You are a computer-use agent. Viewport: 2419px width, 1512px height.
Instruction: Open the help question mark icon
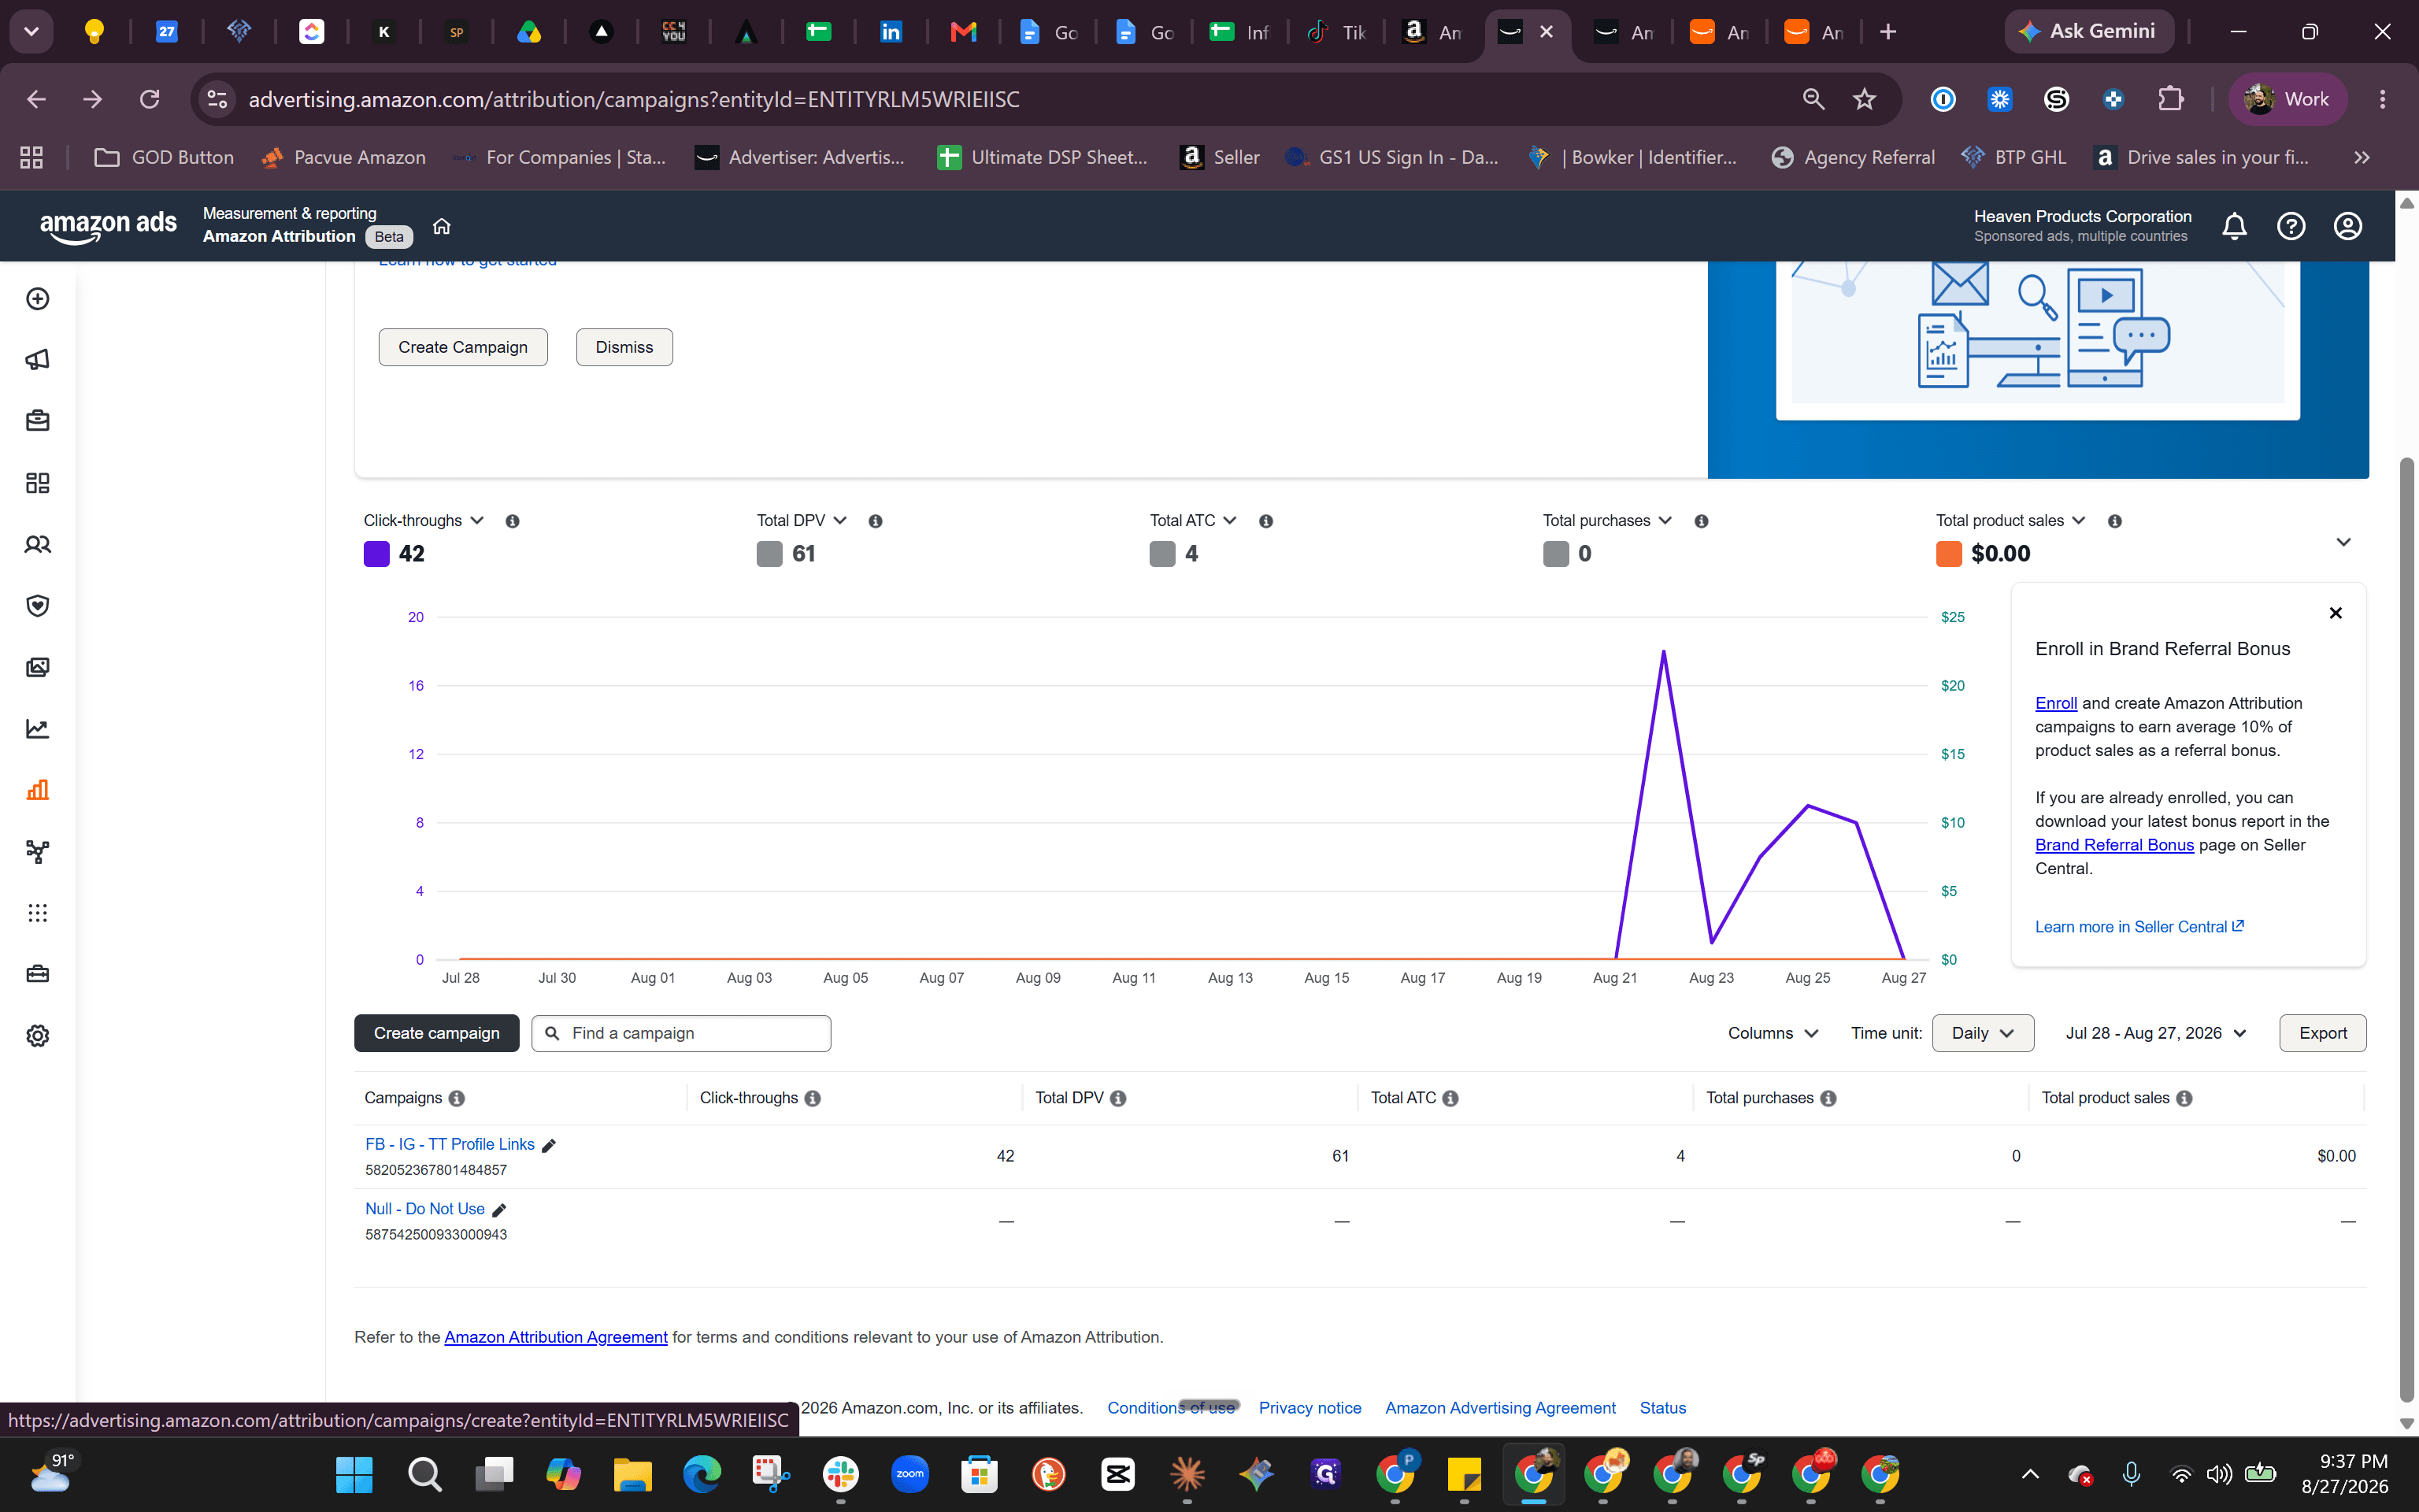[x=2290, y=226]
